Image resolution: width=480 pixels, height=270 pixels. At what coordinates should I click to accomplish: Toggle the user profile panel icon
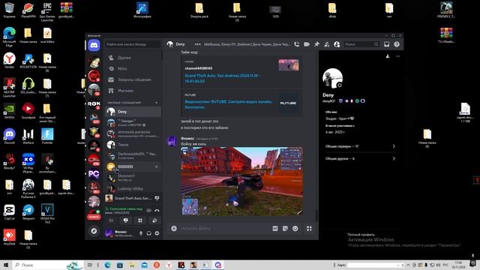[x=337, y=44]
